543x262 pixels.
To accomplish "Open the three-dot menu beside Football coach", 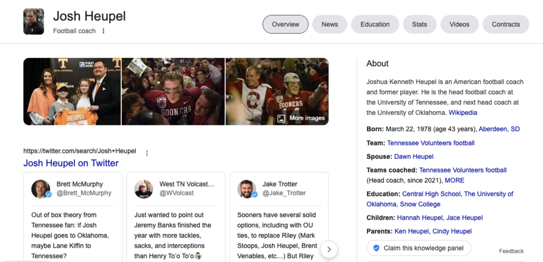I will (x=104, y=31).
